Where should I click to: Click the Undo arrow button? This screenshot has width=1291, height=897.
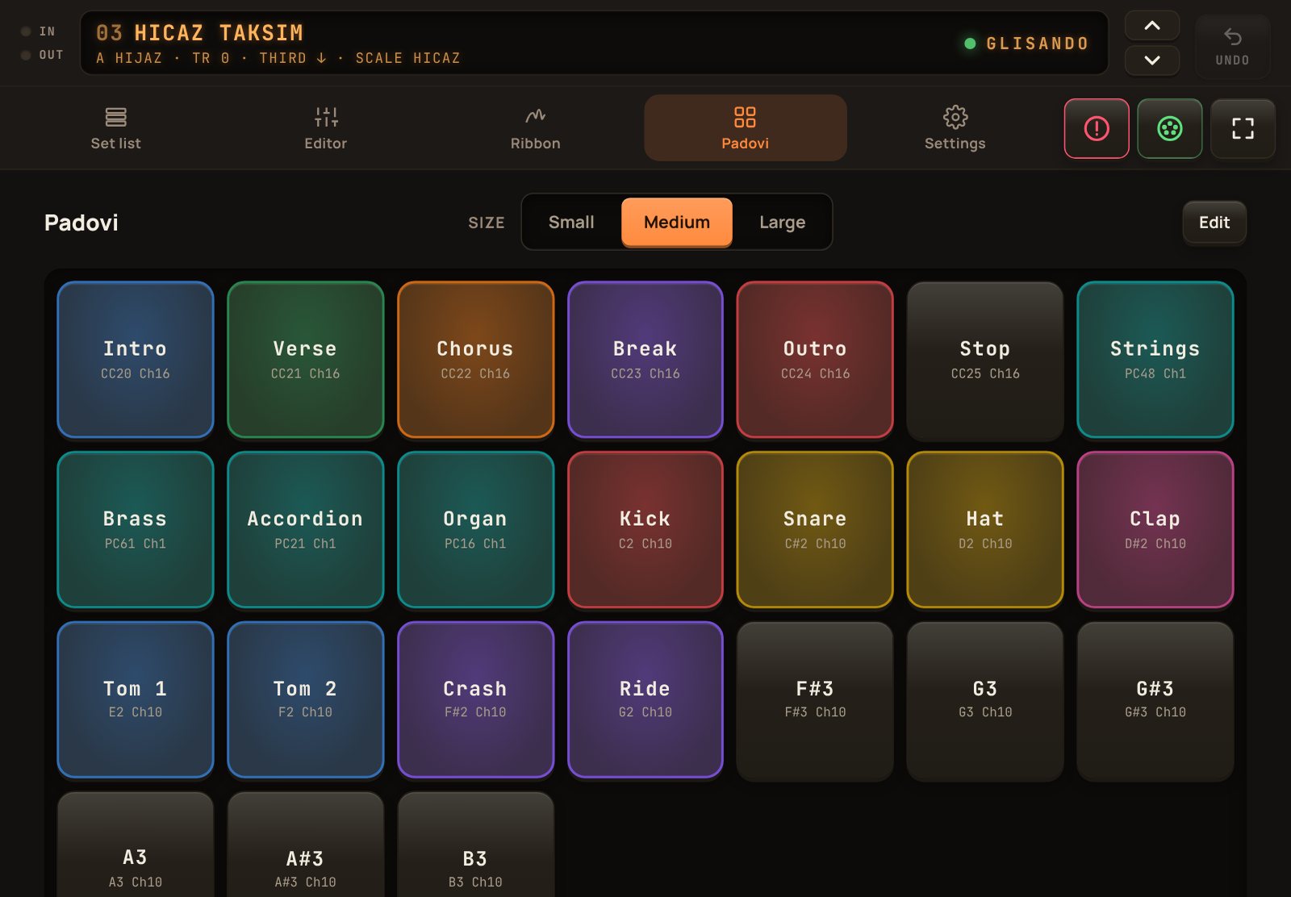pyautogui.click(x=1232, y=46)
